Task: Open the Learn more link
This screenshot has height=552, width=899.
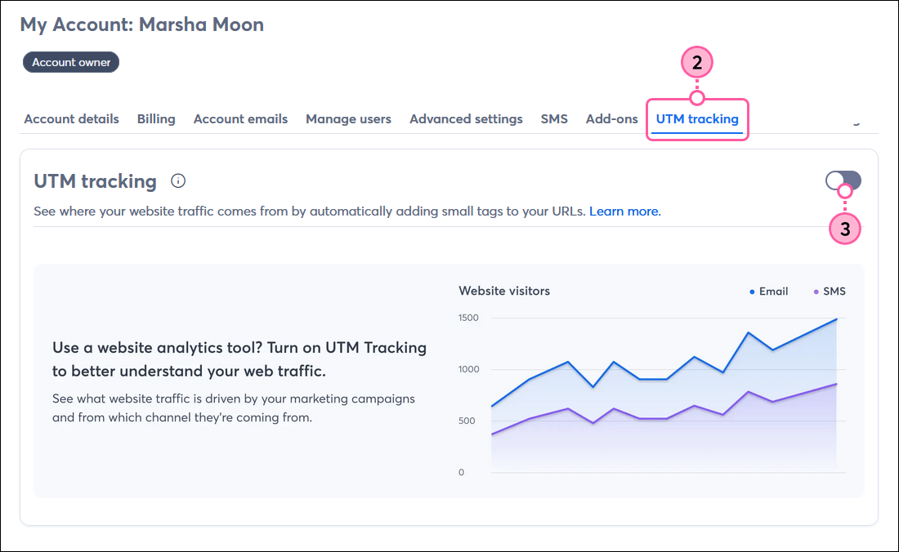Action: pos(624,211)
